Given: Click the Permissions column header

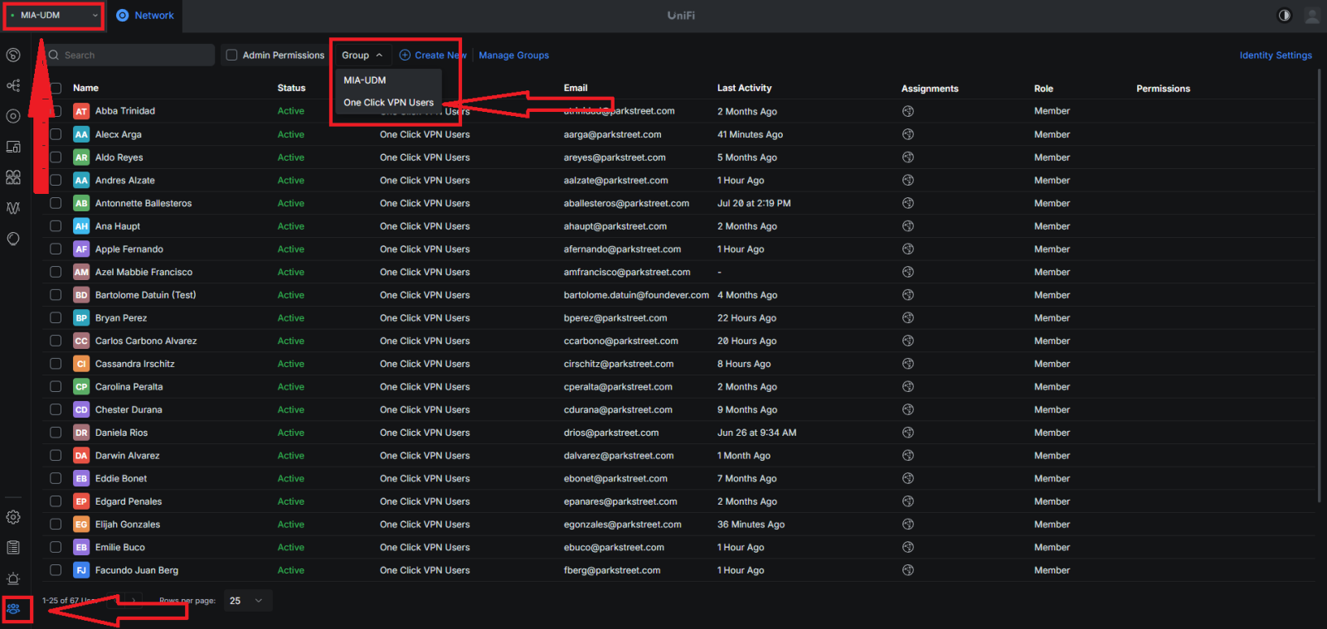Looking at the screenshot, I should click(x=1163, y=89).
